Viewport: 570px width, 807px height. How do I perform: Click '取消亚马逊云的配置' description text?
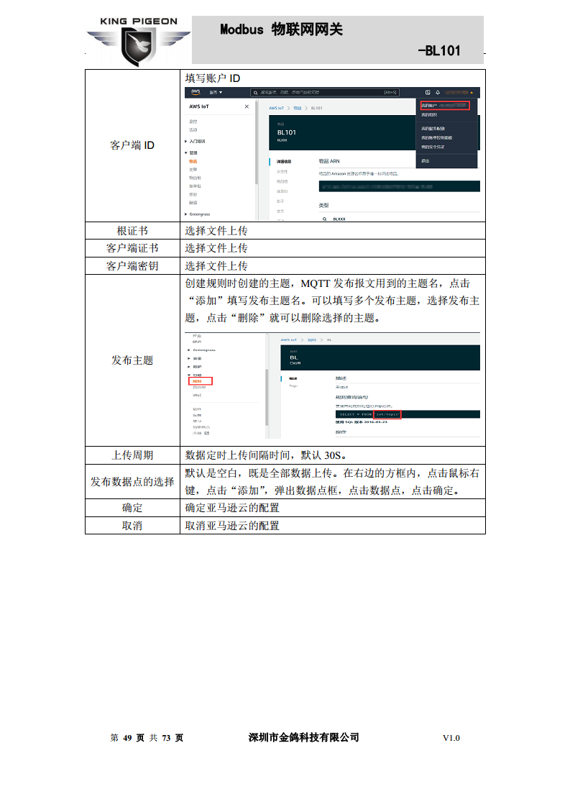232,526
